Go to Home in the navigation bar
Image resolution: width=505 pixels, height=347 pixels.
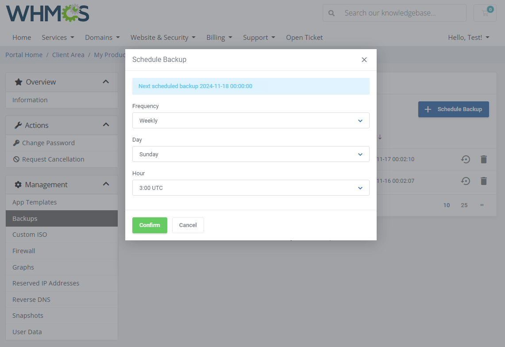click(x=22, y=37)
